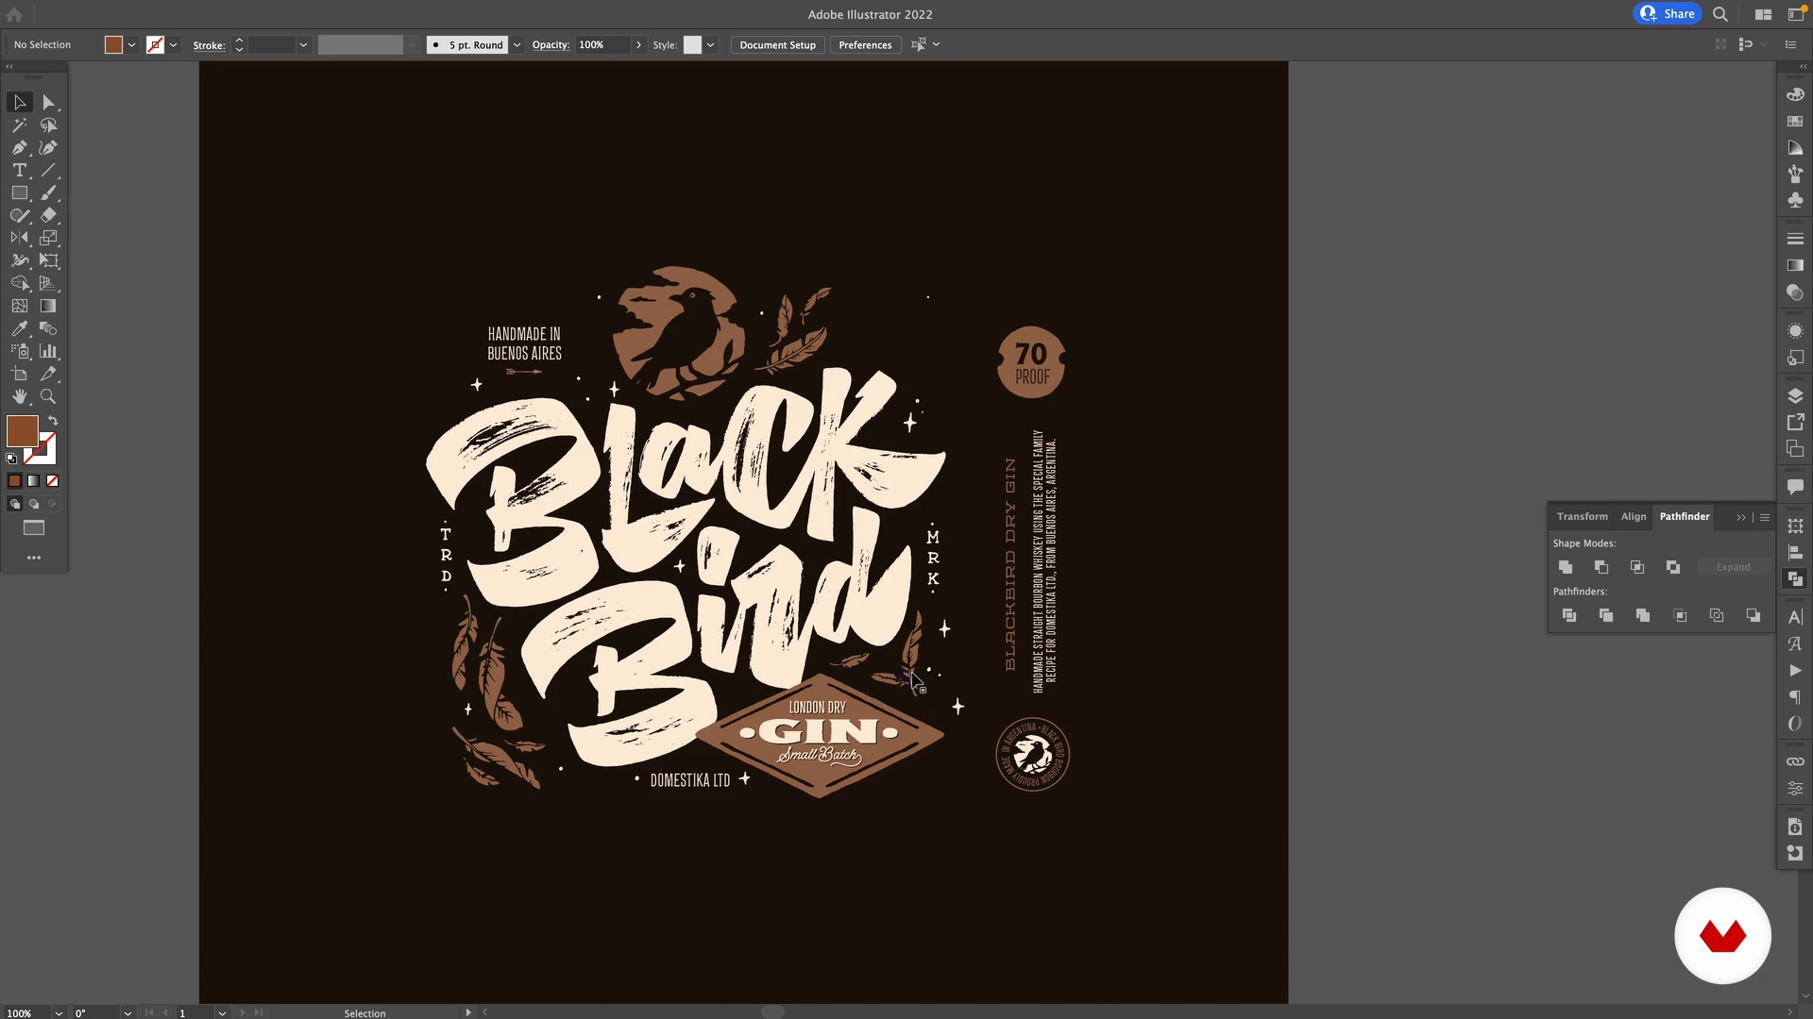Set paint mode to Color
1813x1019 pixels.
[14, 481]
